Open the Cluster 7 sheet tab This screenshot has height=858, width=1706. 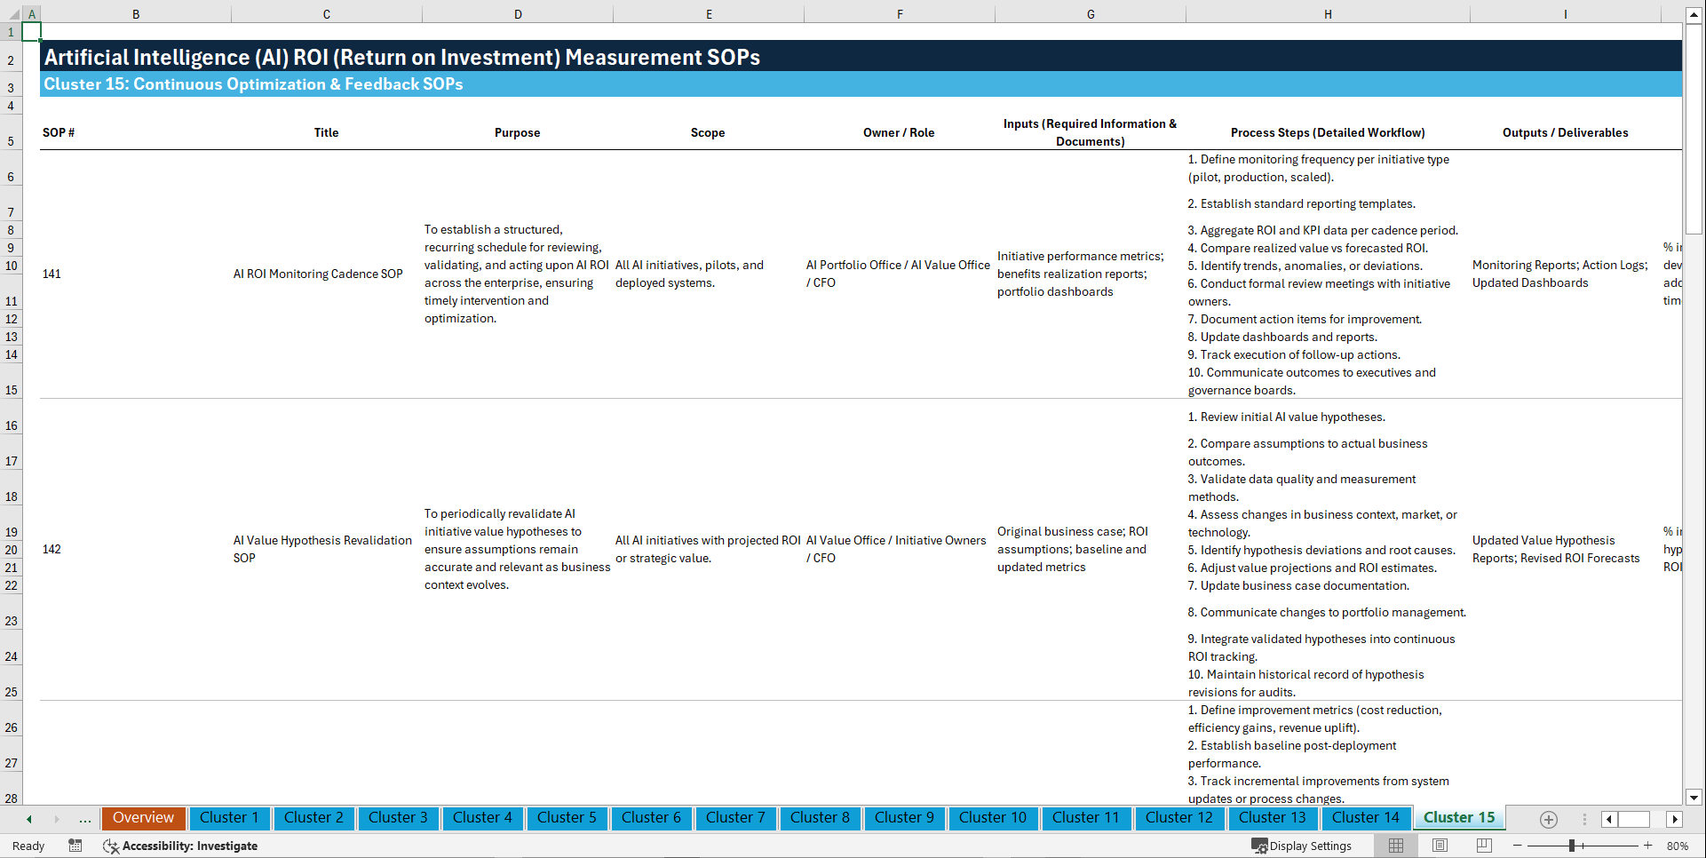735,818
